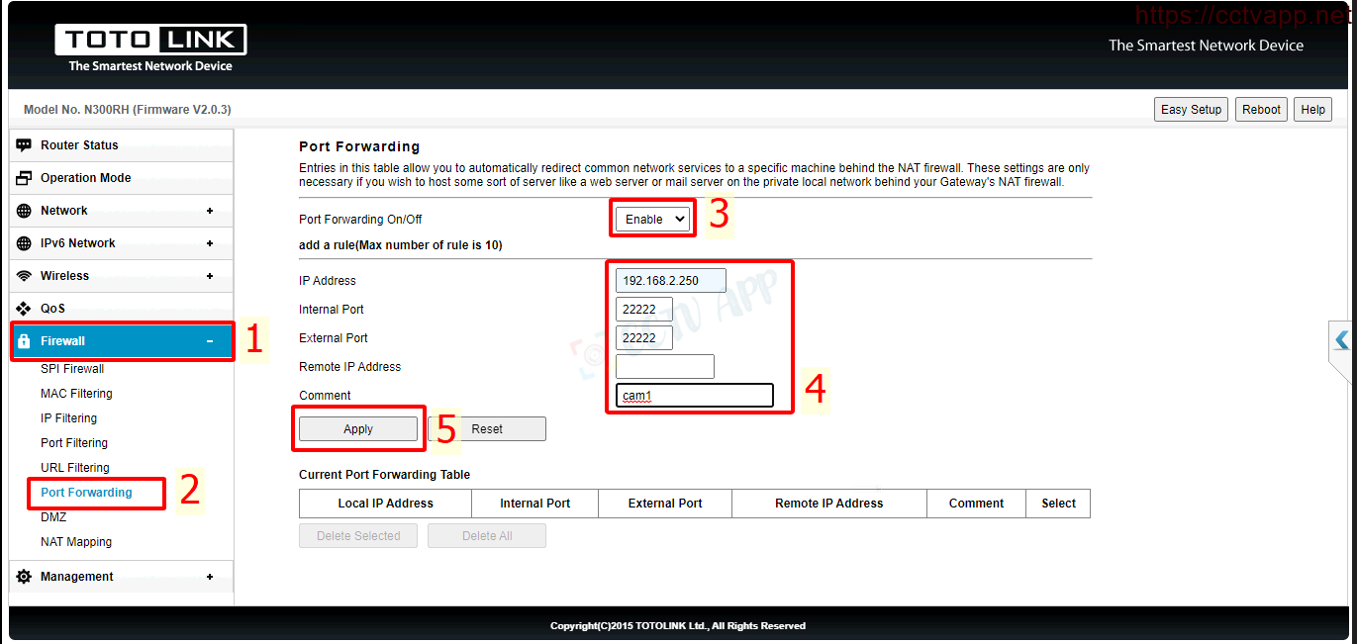The width and height of the screenshot is (1357, 644).
Task: Select MAC Filtering in Firewall submenu
Action: (x=76, y=394)
